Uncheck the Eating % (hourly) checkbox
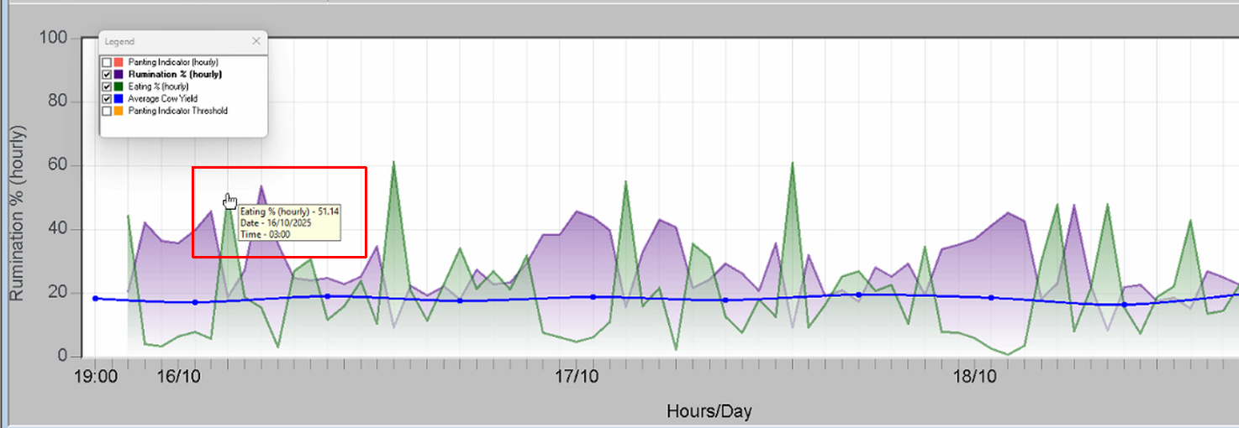The height and width of the screenshot is (428, 1239). [107, 86]
